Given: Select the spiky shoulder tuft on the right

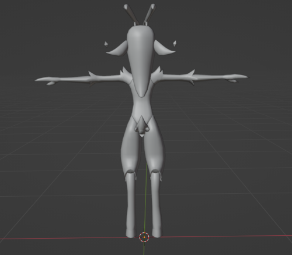Looking at the screenshot, I should (x=158, y=75).
